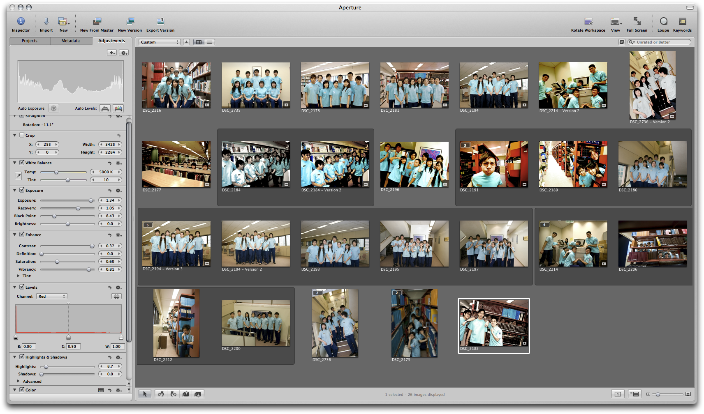
Task: Switch browser to list view
Action: coord(210,42)
